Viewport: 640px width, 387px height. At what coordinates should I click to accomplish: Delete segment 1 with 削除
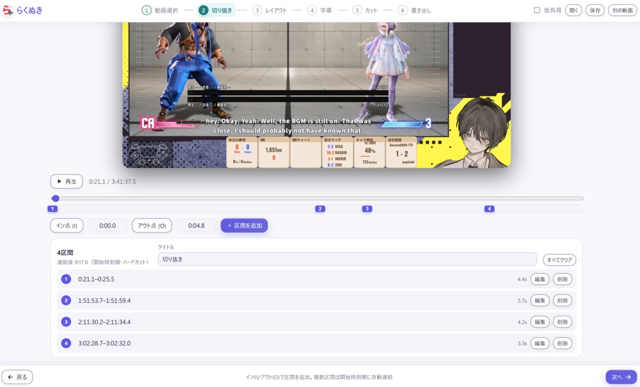pos(562,279)
